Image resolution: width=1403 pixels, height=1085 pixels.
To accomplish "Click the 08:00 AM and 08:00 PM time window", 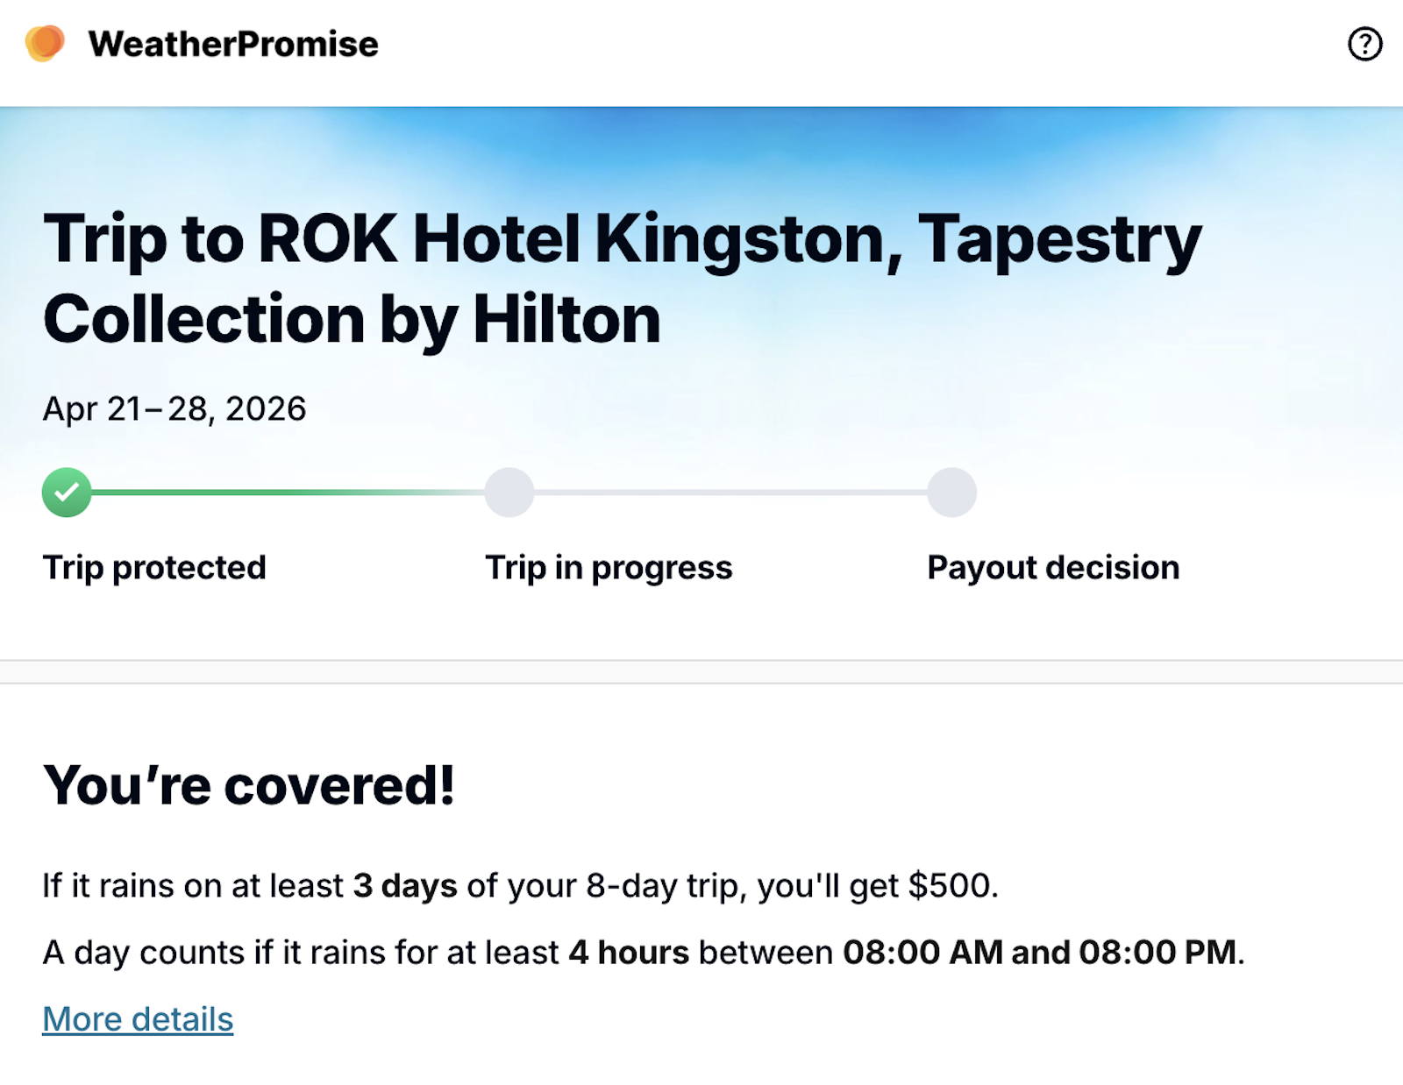I will pyautogui.click(x=1040, y=953).
